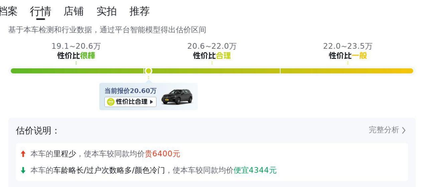Click the black car thumbnail image
The image size is (424, 187).
[x=177, y=97]
